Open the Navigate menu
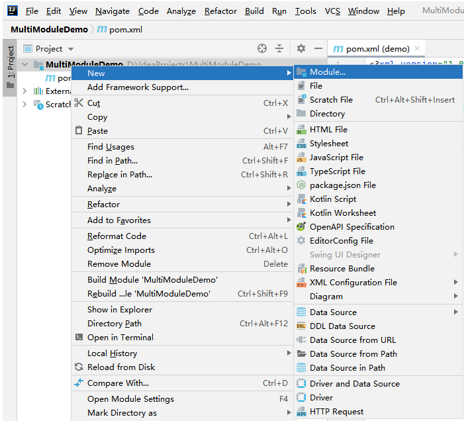The width and height of the screenshot is (464, 421). pos(113,11)
